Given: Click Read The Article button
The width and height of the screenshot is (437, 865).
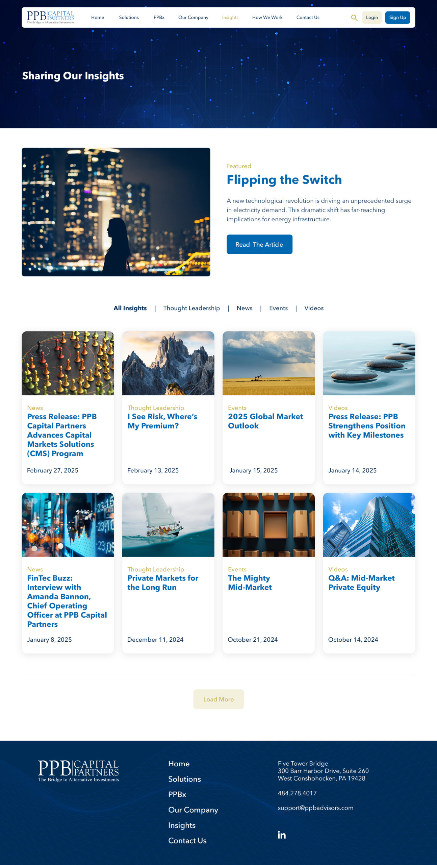Looking at the screenshot, I should click(259, 244).
